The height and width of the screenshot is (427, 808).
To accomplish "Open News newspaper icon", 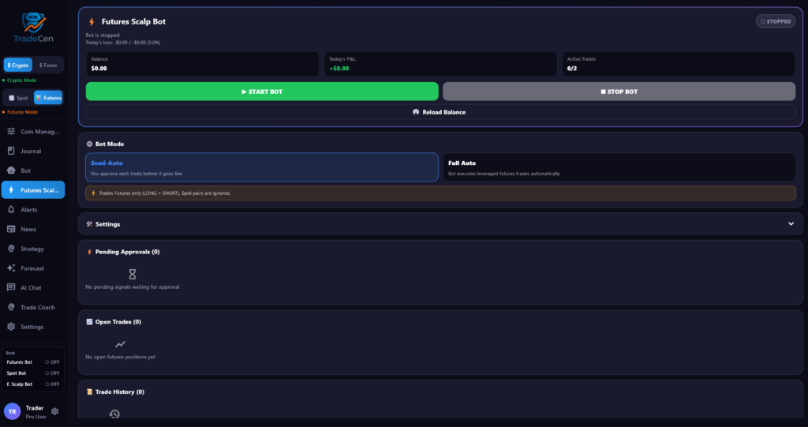I will tap(11, 229).
